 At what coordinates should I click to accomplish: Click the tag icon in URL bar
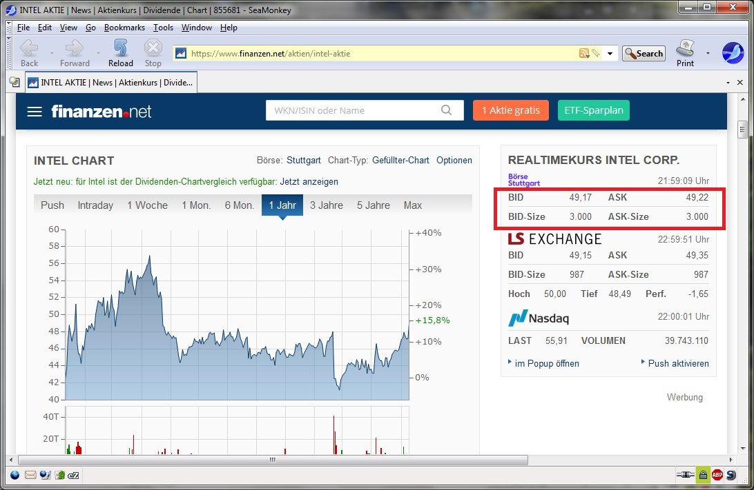pos(596,53)
